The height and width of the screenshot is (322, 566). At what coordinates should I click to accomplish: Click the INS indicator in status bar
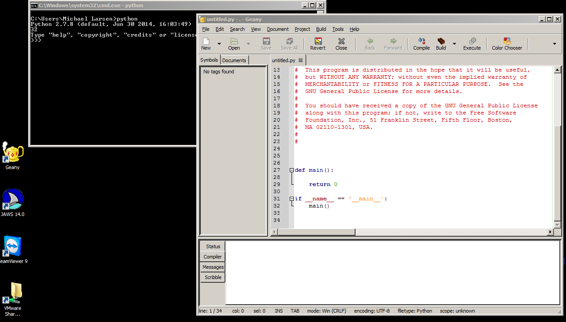279,311
